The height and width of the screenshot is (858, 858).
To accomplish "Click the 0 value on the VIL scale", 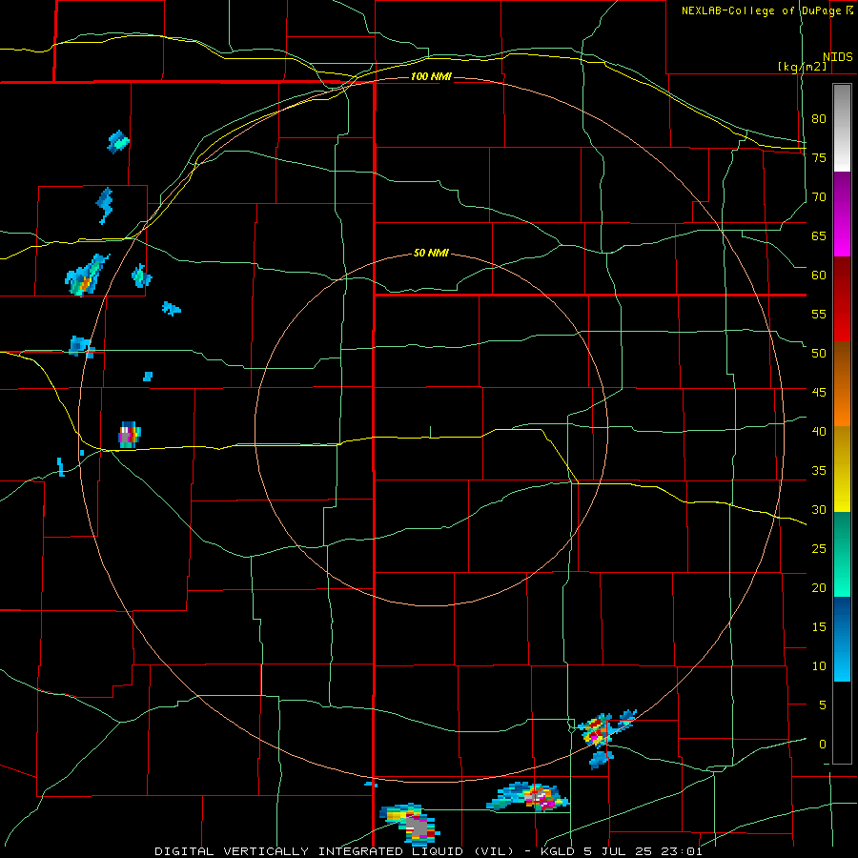I will (823, 745).
